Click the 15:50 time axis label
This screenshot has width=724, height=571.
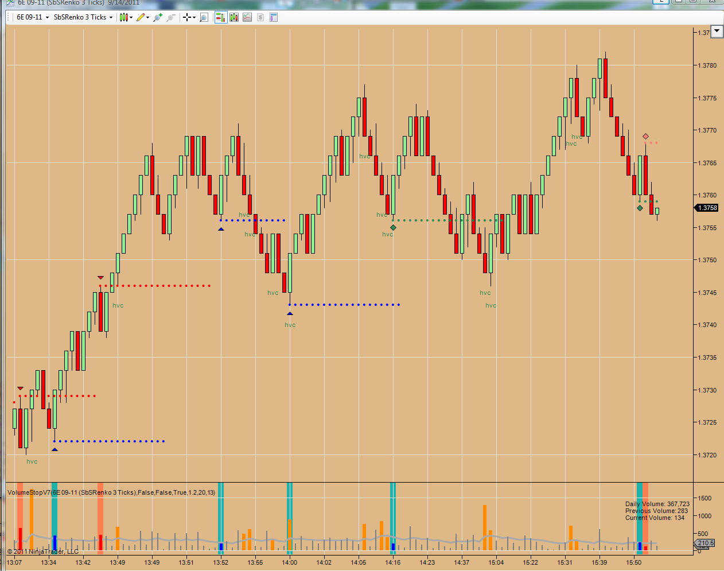pyautogui.click(x=634, y=562)
